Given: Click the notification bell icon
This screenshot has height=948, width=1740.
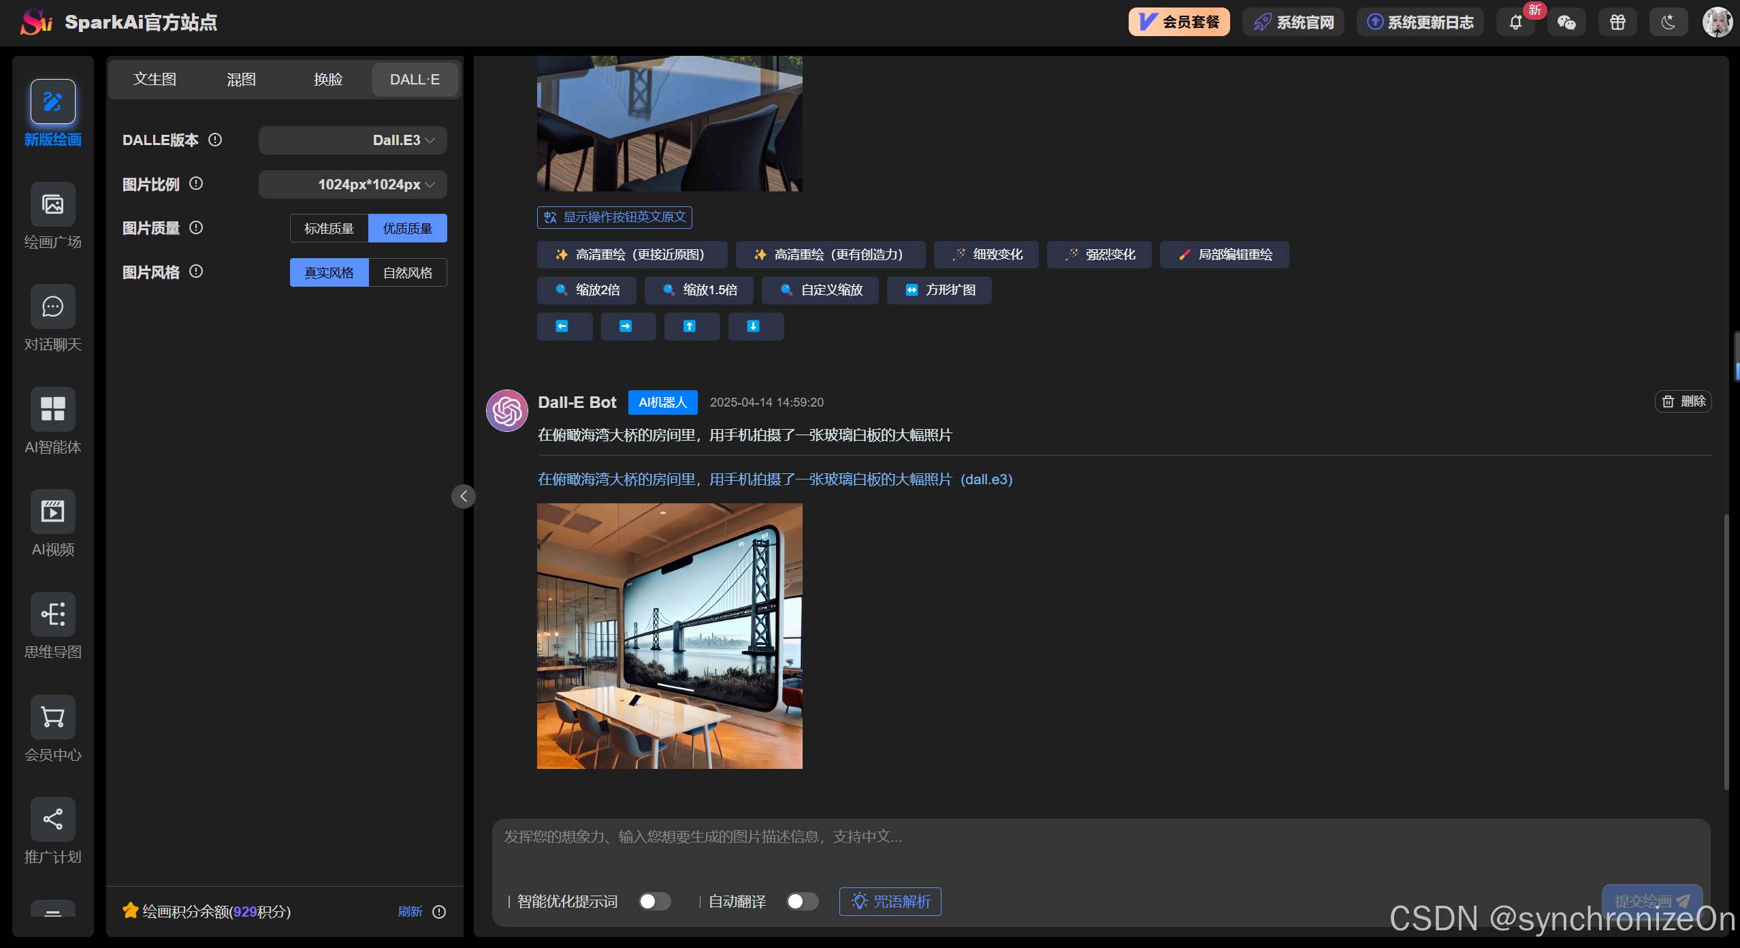Looking at the screenshot, I should click(1515, 22).
